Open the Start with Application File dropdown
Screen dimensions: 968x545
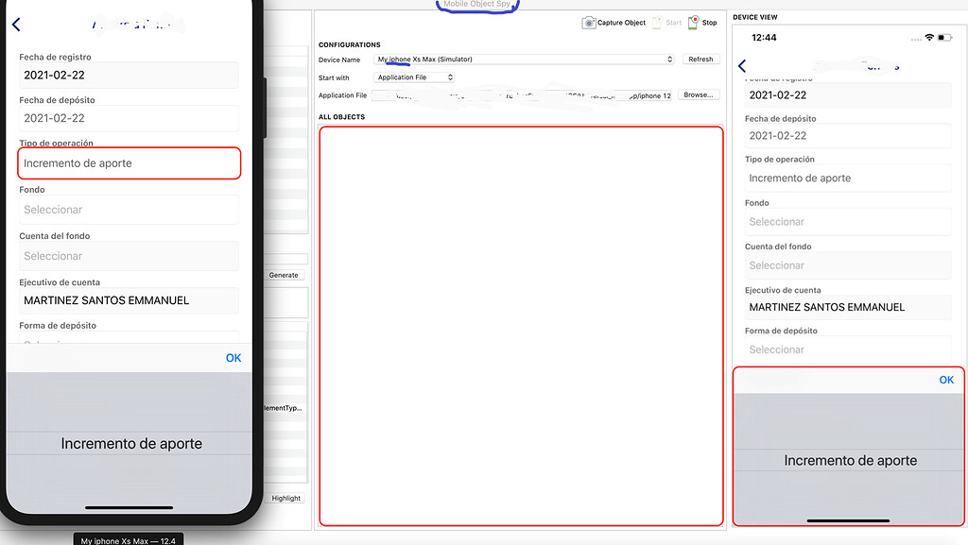coord(414,77)
